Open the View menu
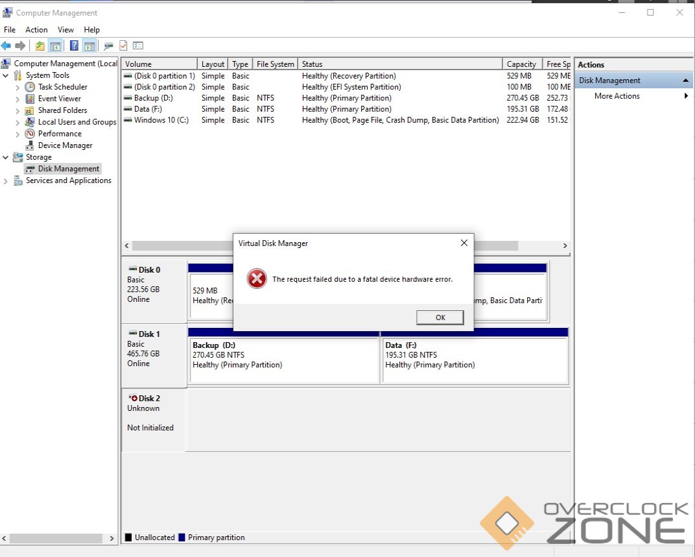The image size is (695, 557). [65, 30]
